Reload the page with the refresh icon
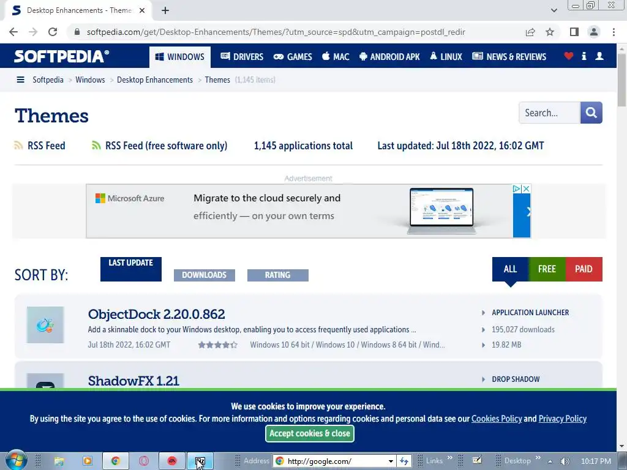Image resolution: width=627 pixels, height=470 pixels. (x=53, y=32)
